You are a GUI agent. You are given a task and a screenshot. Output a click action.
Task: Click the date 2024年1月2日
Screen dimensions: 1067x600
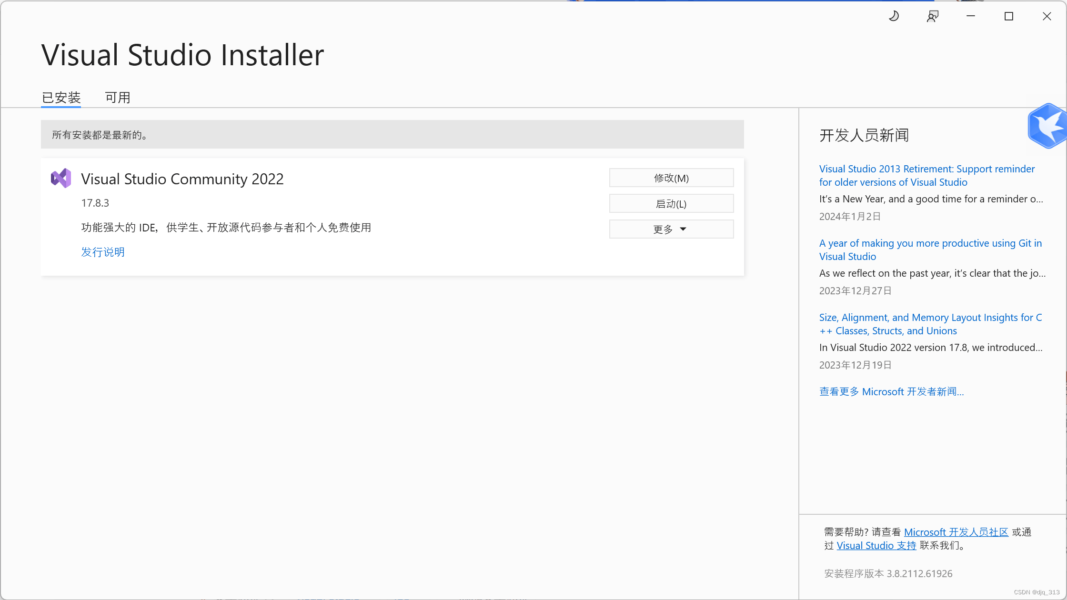pos(850,216)
